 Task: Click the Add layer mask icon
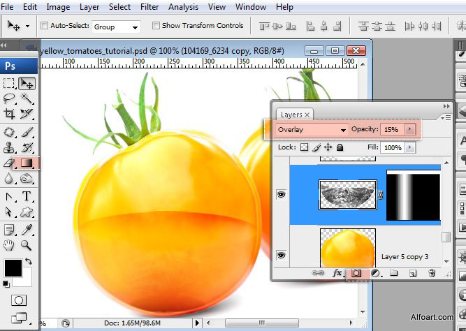[x=356, y=273]
